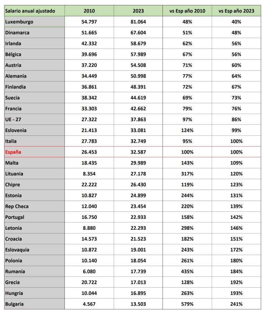This screenshot has height=316, width=263.
Task: Click the 'vs Esp año 2023' header
Action: pyautogui.click(x=236, y=11)
